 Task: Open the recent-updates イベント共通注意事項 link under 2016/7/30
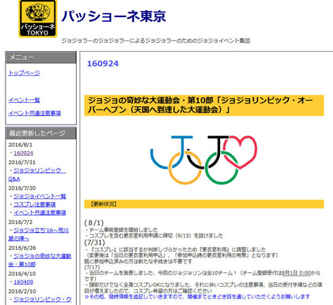[x=39, y=212]
